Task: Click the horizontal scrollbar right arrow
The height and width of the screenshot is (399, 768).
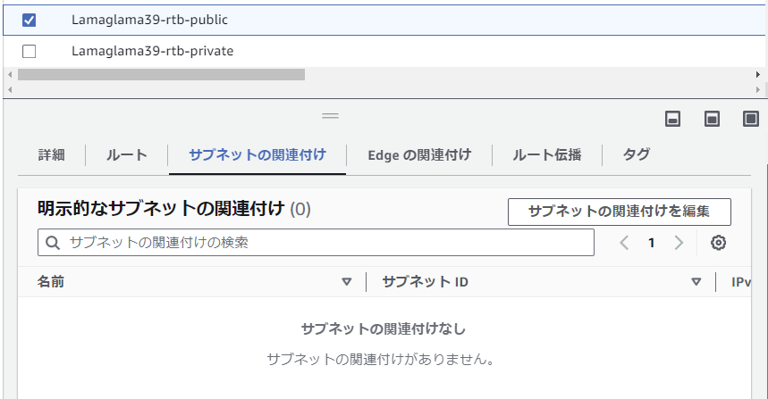Action: click(x=757, y=74)
